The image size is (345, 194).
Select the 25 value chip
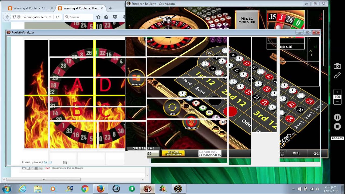point(203,108)
